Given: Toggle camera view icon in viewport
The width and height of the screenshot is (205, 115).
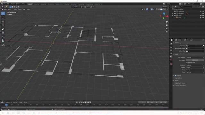Looking at the screenshot, I should click(167, 28).
